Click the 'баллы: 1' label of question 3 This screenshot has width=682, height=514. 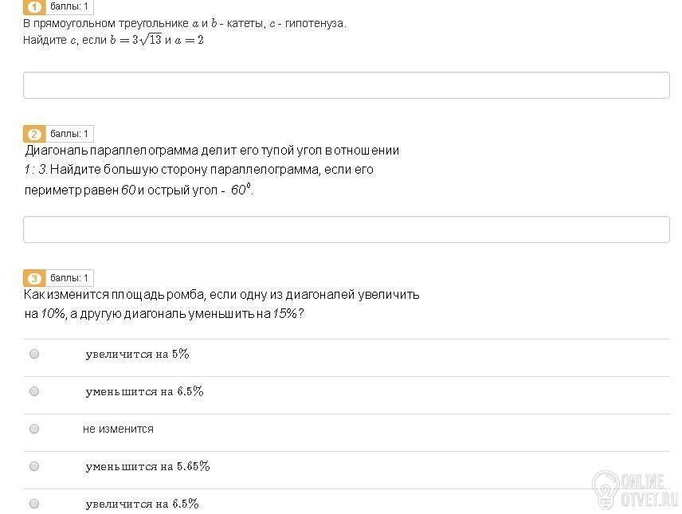point(69,277)
